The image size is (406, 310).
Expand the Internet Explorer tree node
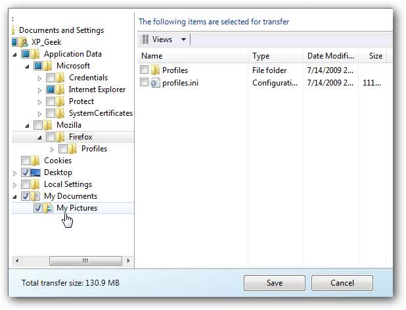[39, 90]
